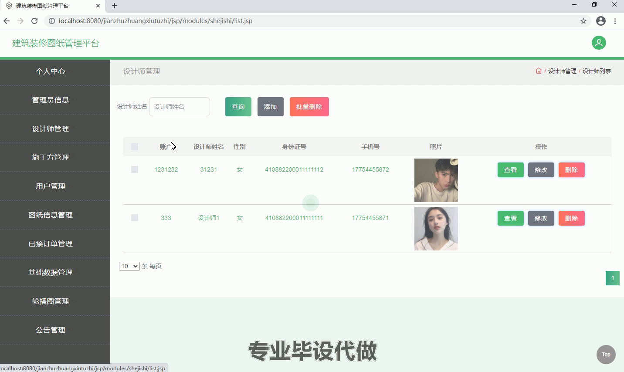Click 查看 for designer 31231
This screenshot has height=372, width=624.
click(x=511, y=170)
